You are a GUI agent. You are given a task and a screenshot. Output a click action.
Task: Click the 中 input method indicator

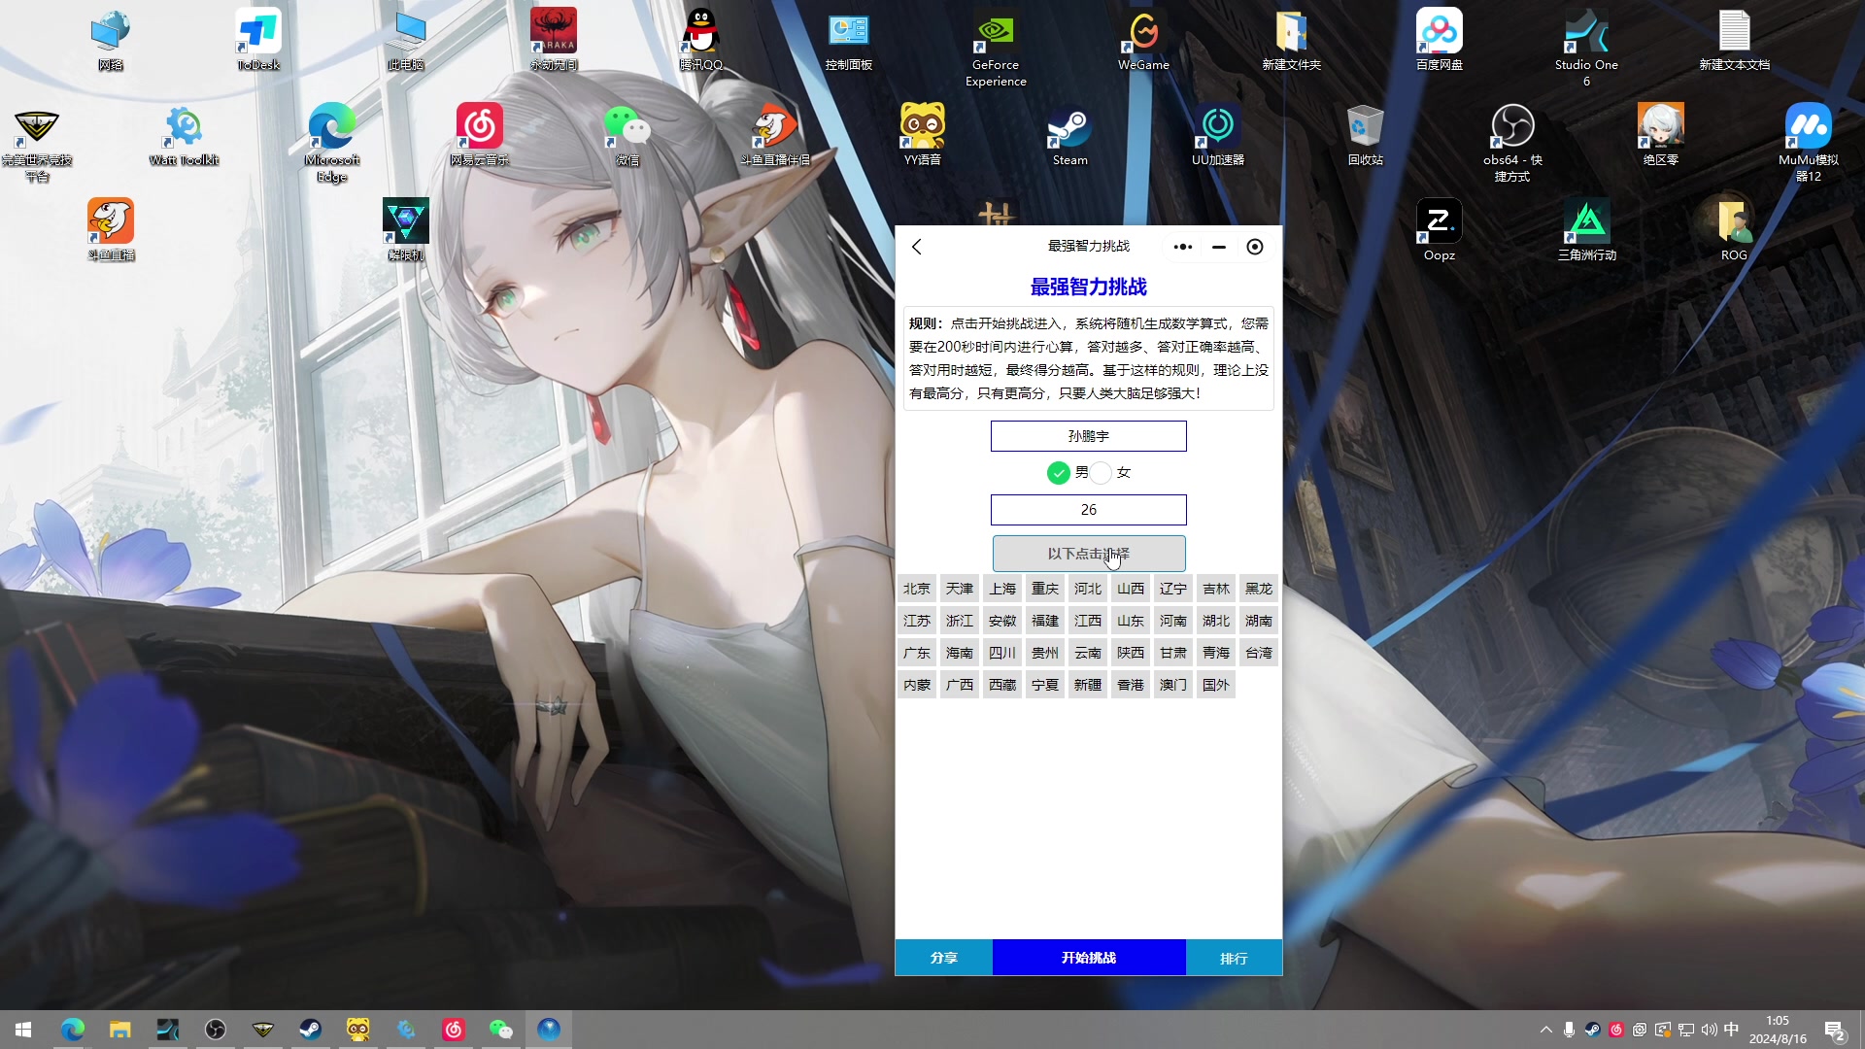(x=1732, y=1030)
